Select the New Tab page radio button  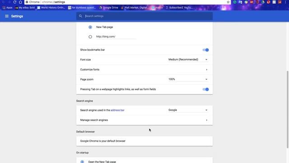pos(90,27)
